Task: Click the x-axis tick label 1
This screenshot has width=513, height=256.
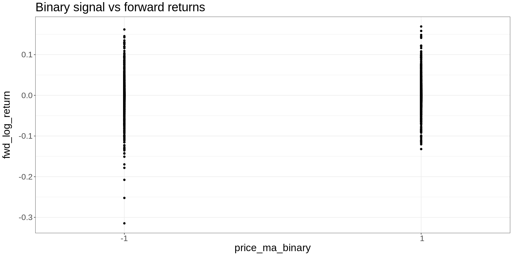Action: [x=422, y=238]
